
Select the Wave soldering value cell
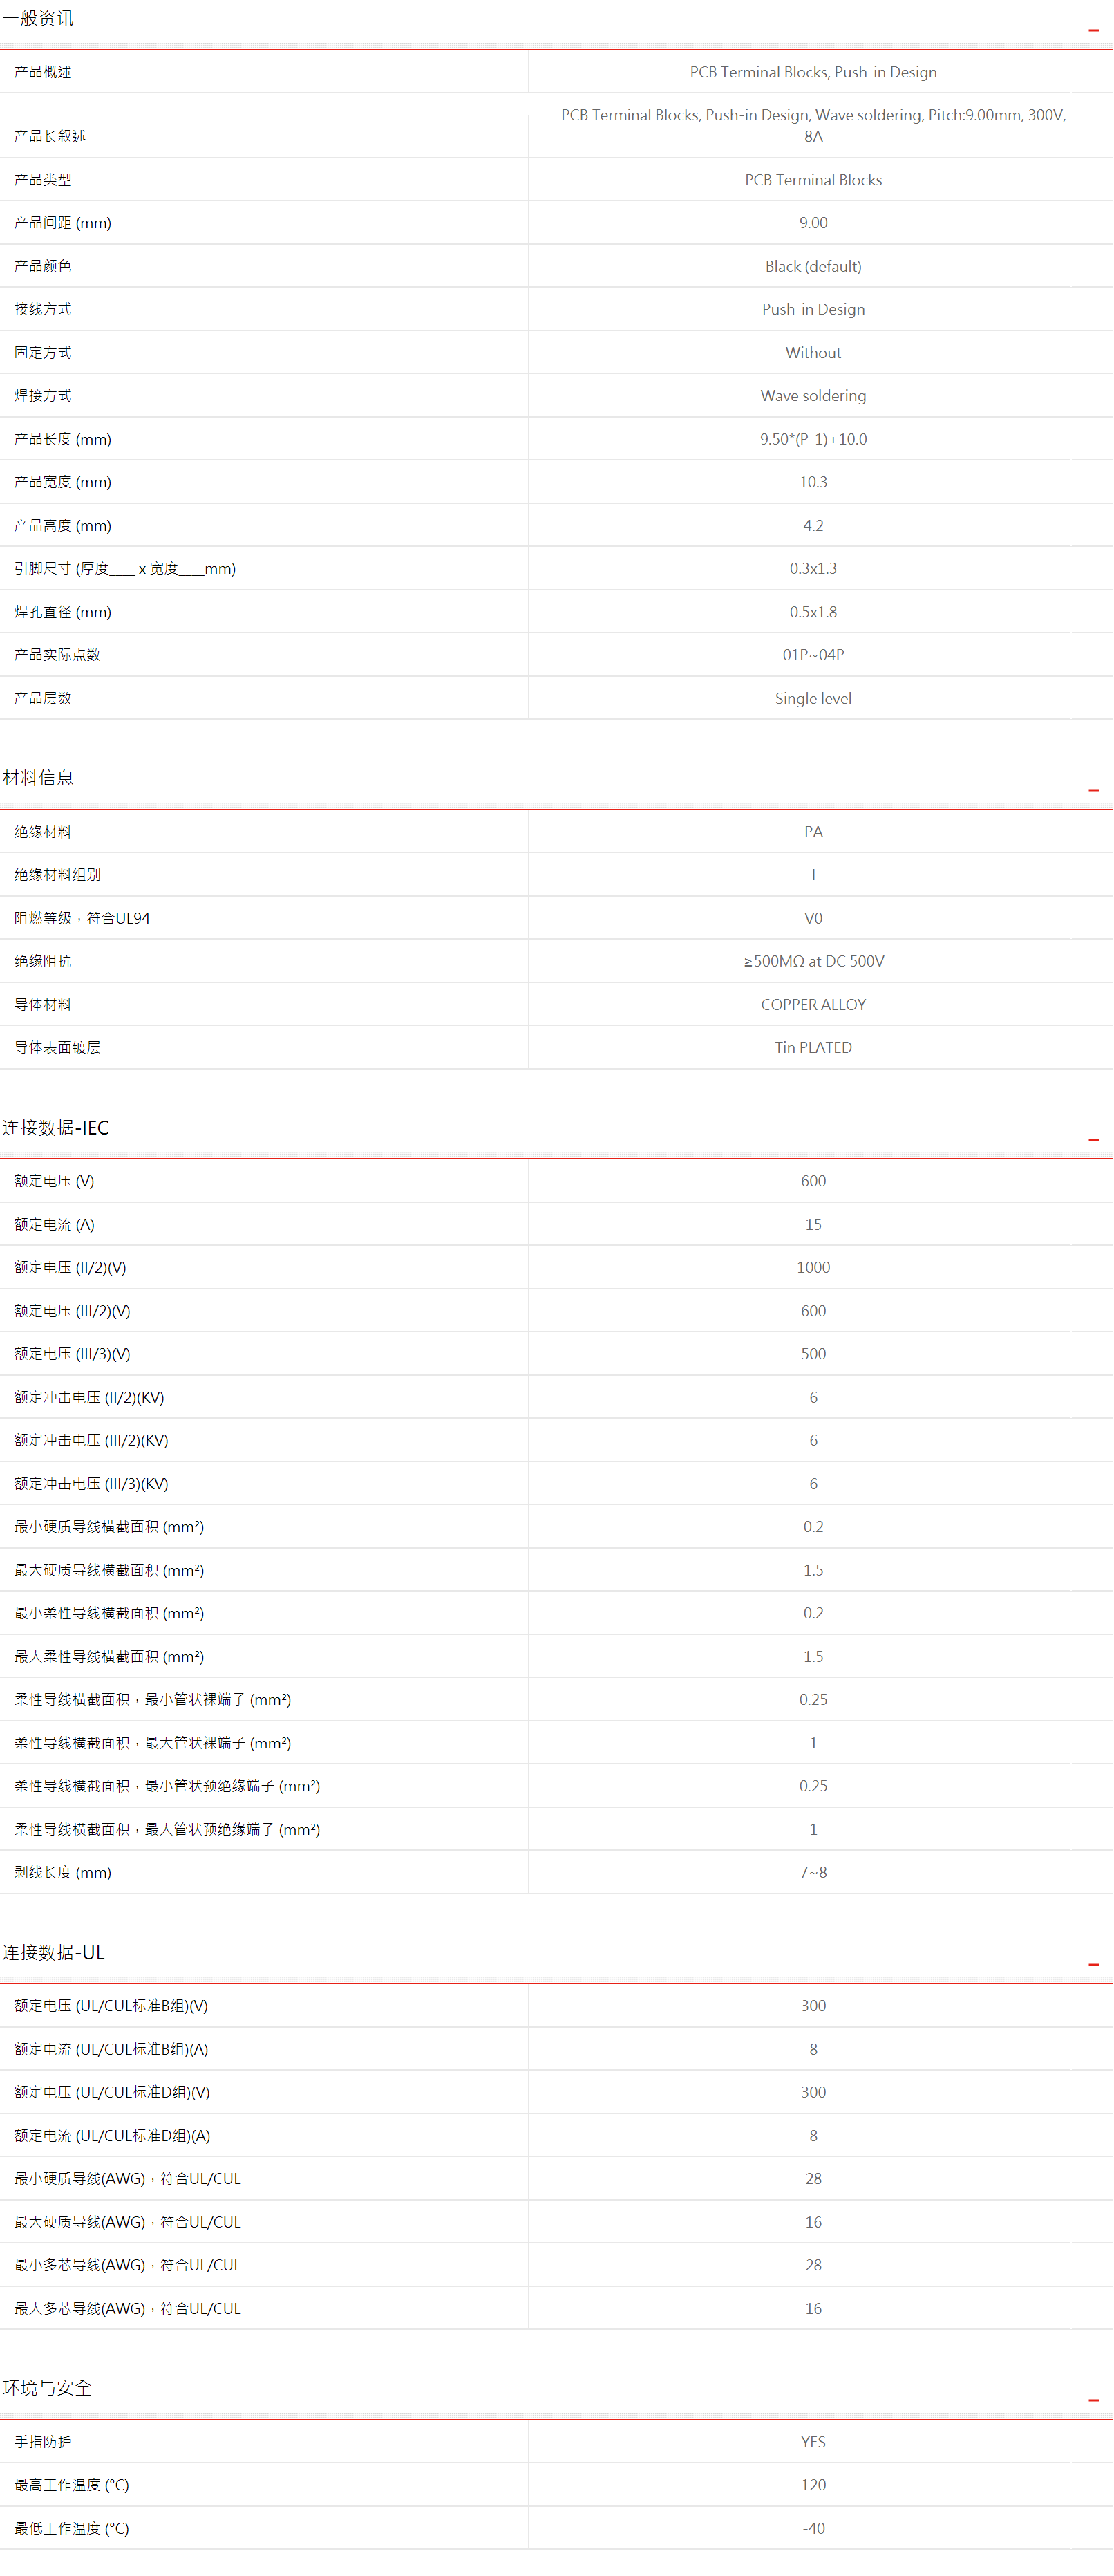[813, 396]
